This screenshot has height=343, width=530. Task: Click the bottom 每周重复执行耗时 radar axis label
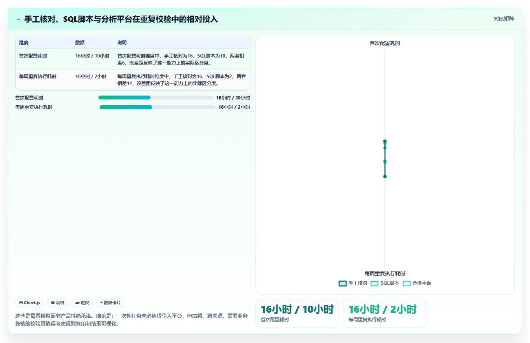[x=385, y=273]
